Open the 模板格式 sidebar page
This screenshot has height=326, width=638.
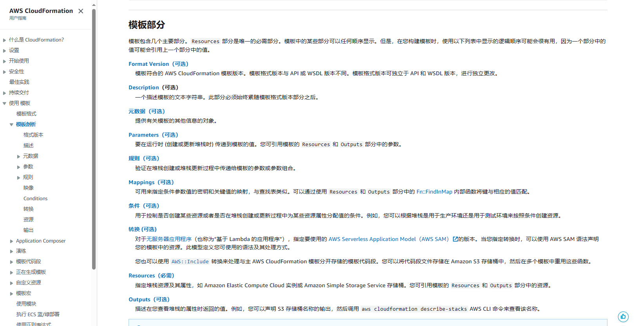click(x=26, y=114)
